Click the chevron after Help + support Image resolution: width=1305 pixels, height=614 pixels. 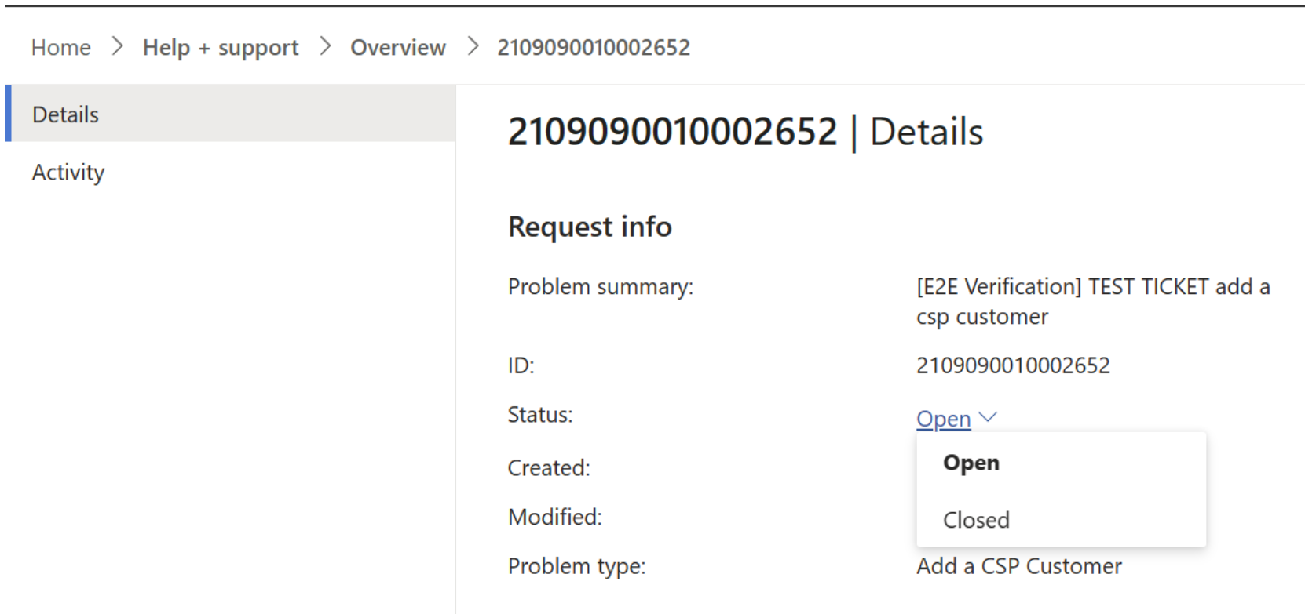coord(325,47)
